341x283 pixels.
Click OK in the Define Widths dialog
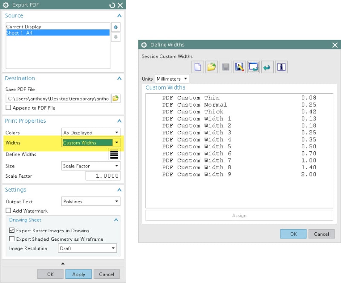293,234
